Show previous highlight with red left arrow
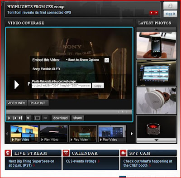 pyautogui.click(x=152, y=13)
